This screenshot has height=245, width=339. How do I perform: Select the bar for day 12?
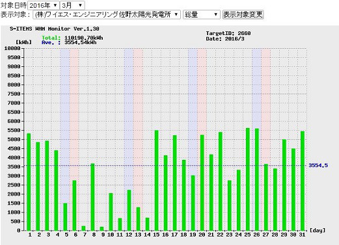[129, 210]
